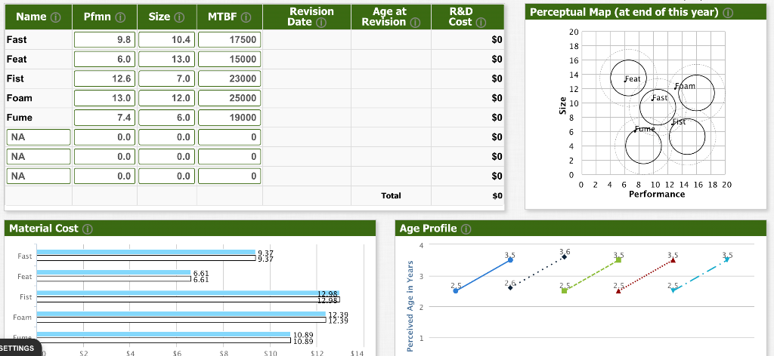The width and height of the screenshot is (774, 356).
Task: Click the Fast label on the perceptual map
Action: point(659,98)
